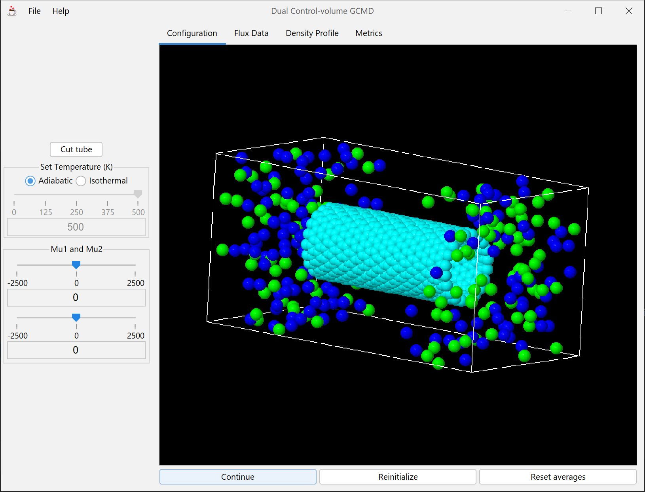Open the Density Profile tab
The height and width of the screenshot is (492, 645).
pyautogui.click(x=312, y=33)
